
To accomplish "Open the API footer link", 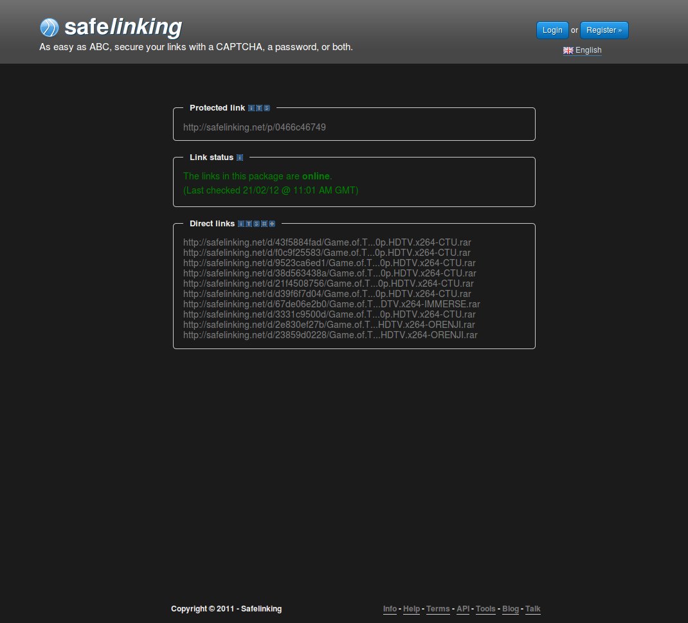I will click(463, 609).
